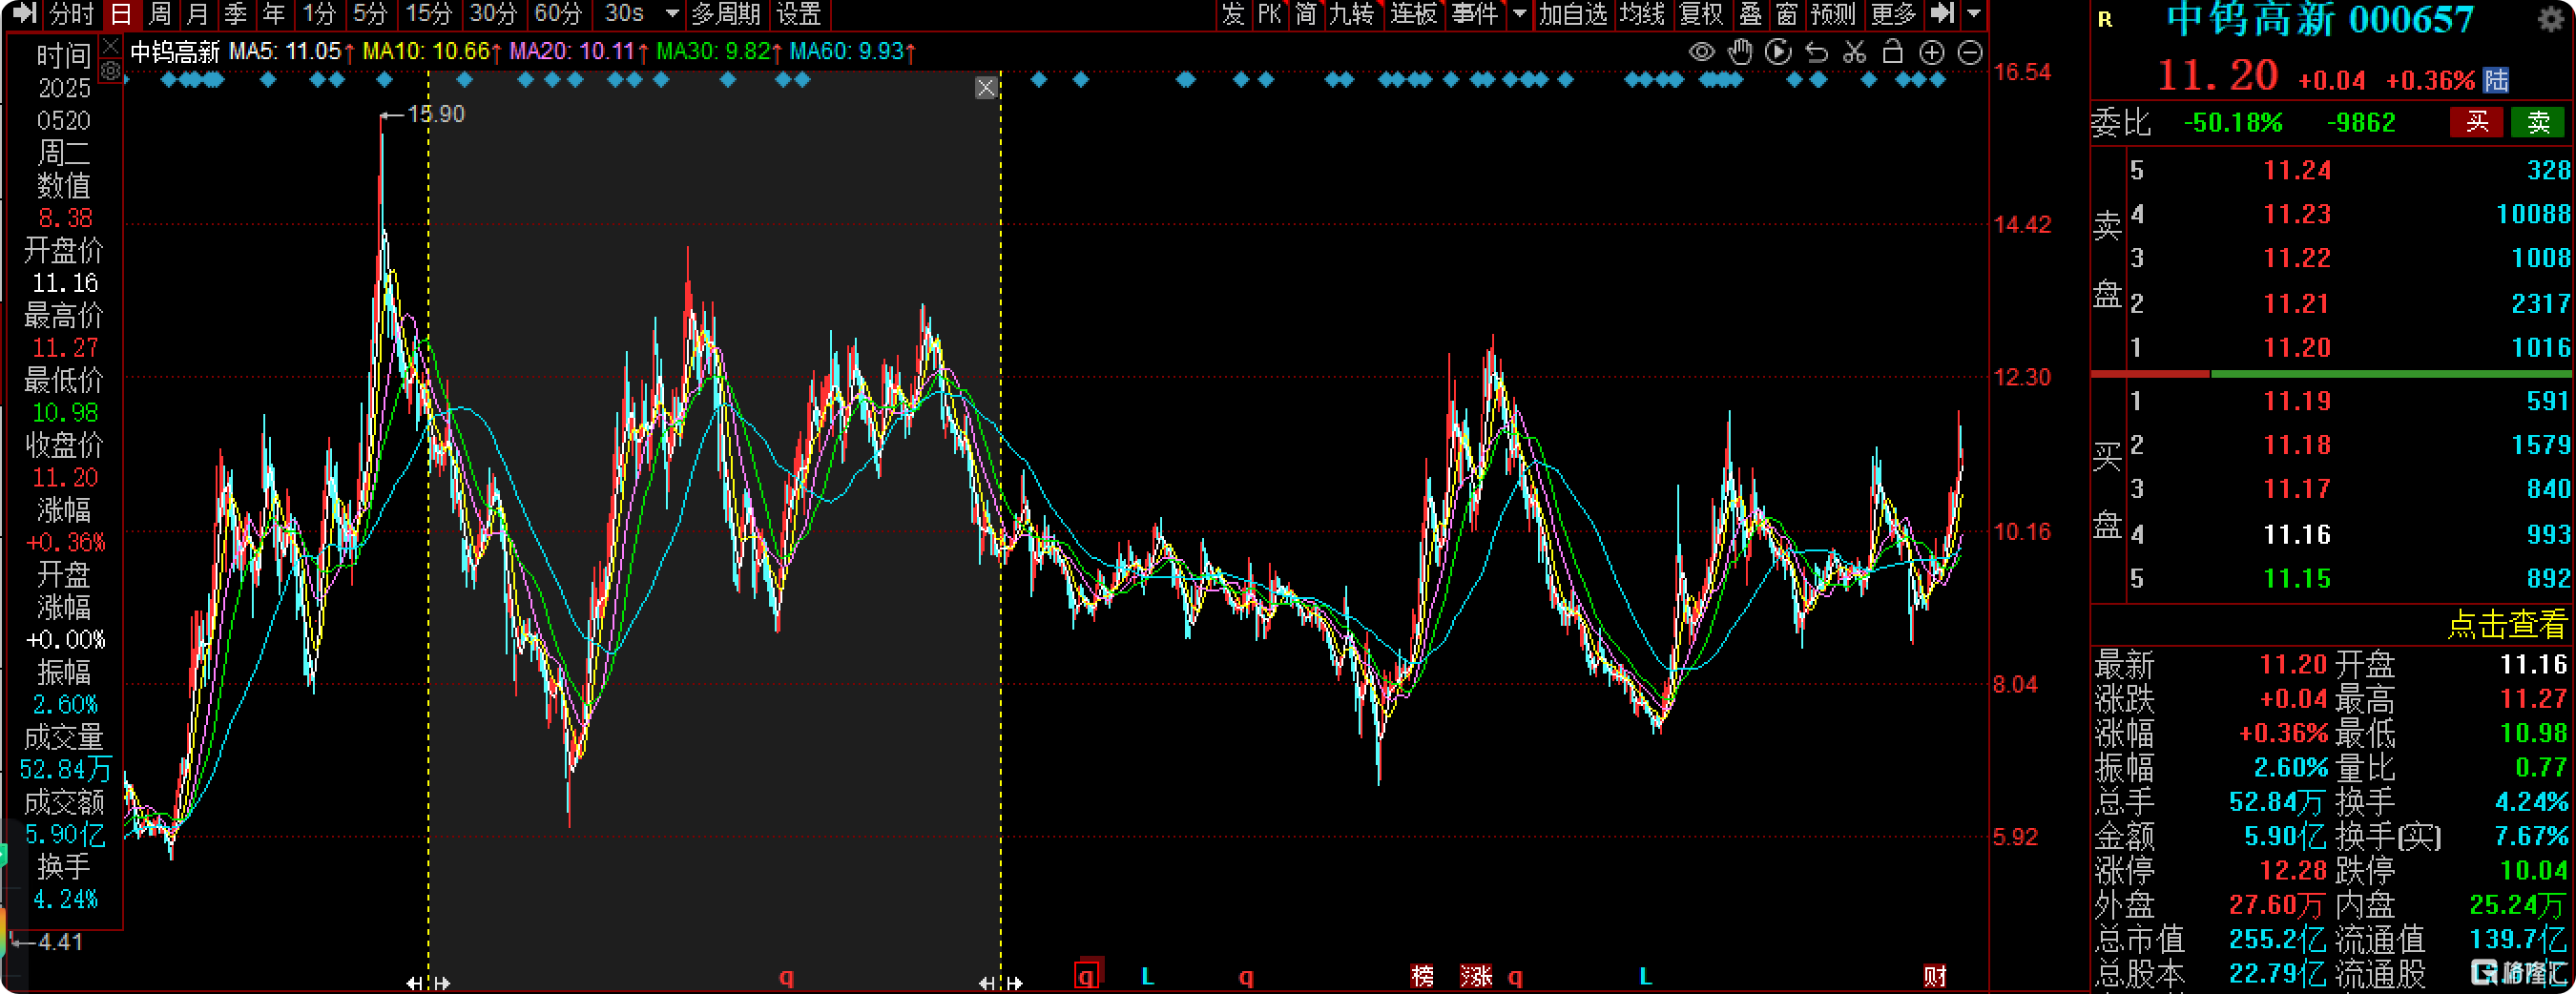Click the 发 publish button
Image resolution: width=2576 pixels, height=994 pixels.
pos(1232,14)
